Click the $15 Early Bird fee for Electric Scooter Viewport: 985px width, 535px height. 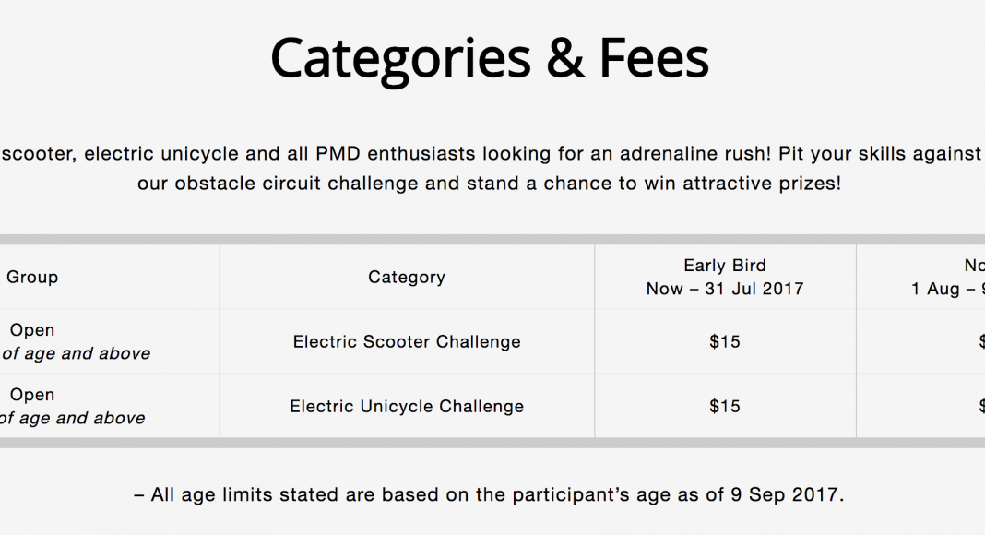pos(725,341)
